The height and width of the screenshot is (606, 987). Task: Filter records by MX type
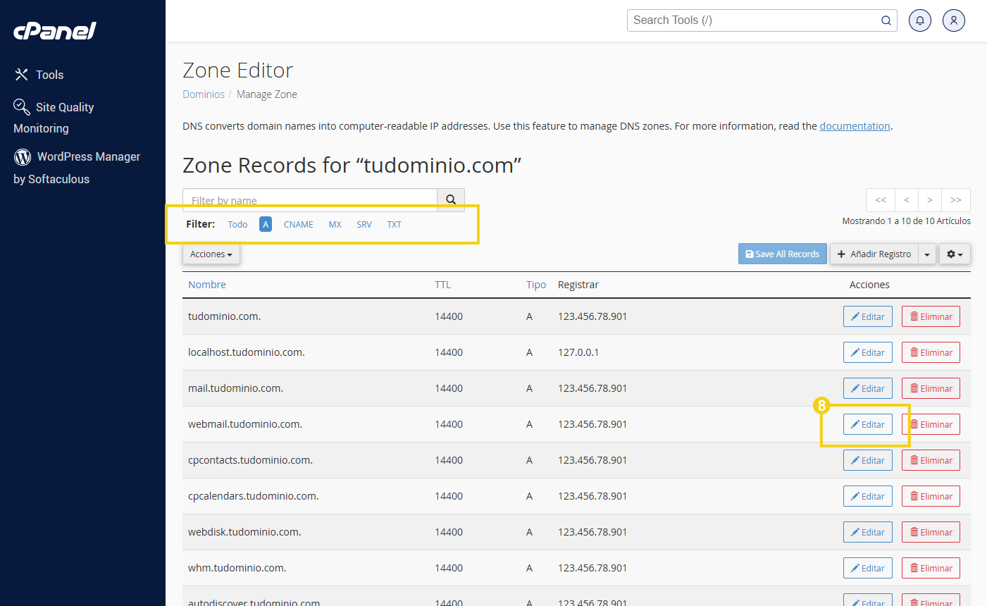335,224
